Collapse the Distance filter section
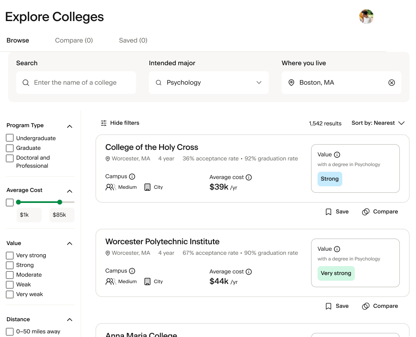 (x=70, y=320)
